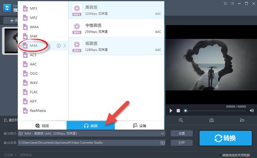This screenshot has height=158, width=257.
Task: Select the MP3 audio format
Action: point(43,9)
